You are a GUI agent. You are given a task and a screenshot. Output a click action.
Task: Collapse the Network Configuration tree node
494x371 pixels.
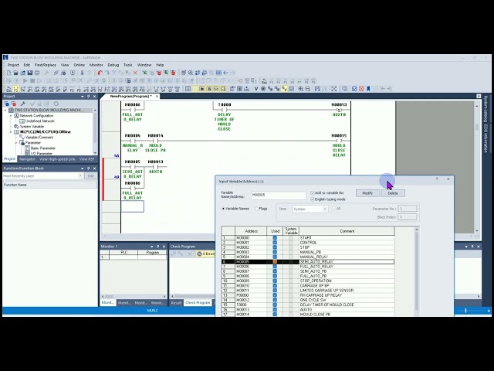11,115
